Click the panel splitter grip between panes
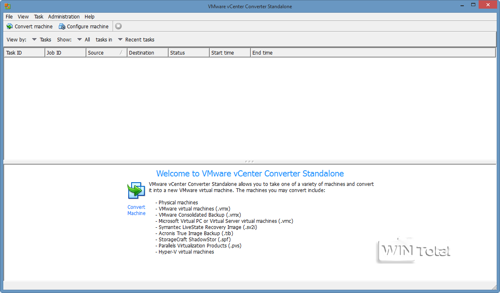The height and width of the screenshot is (293, 500). [x=250, y=161]
